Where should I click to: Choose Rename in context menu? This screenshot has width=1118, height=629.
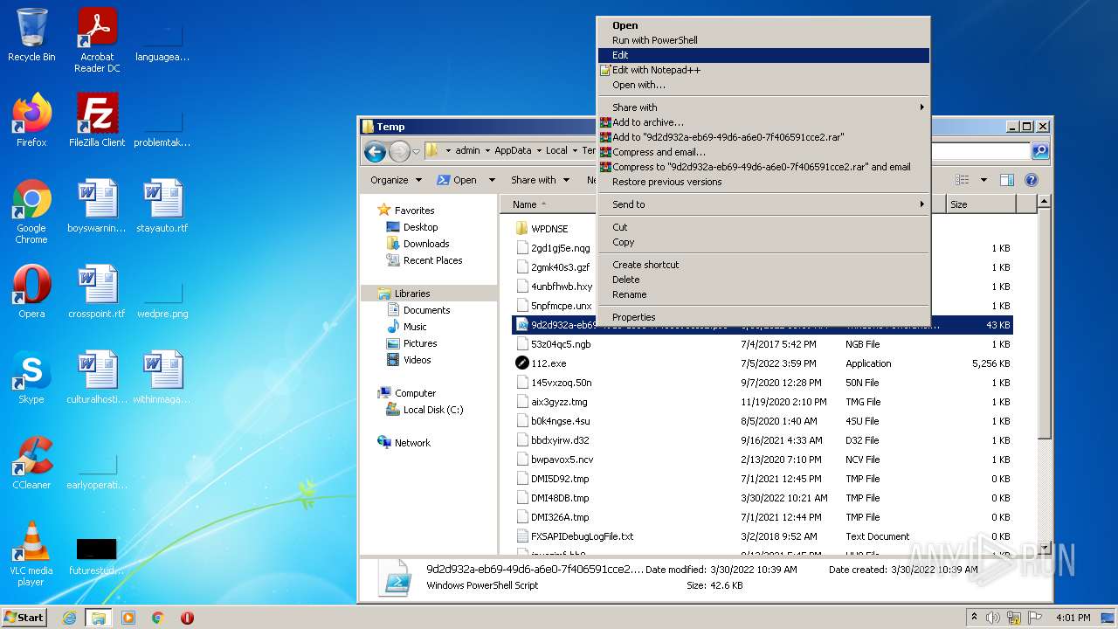pyautogui.click(x=763, y=294)
